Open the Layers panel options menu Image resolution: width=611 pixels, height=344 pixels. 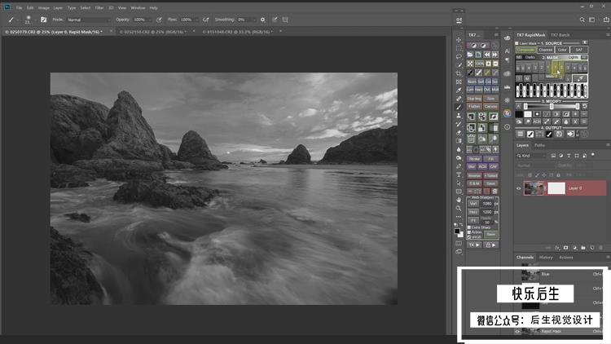(608, 145)
